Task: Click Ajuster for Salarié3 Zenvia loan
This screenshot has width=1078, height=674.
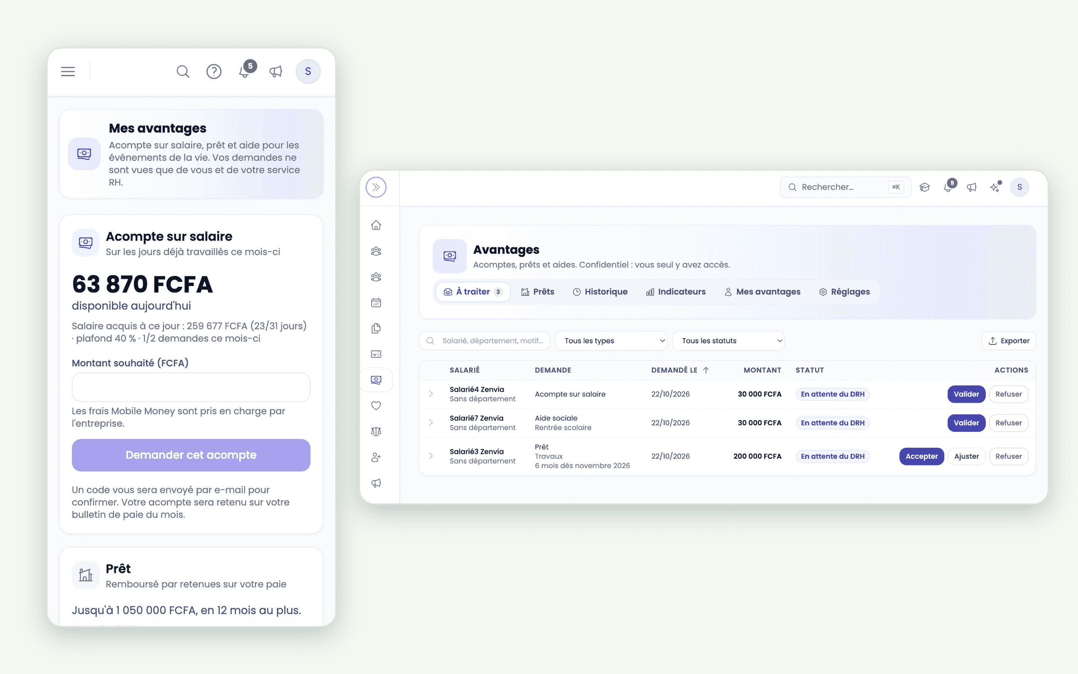Action: click(966, 456)
